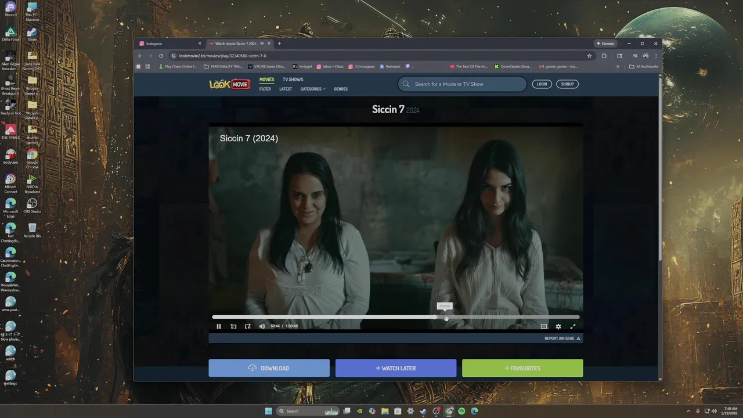743x418 pixels.
Task: Open PERSONALITY TRAI... bookmark folder
Action: [223, 66]
